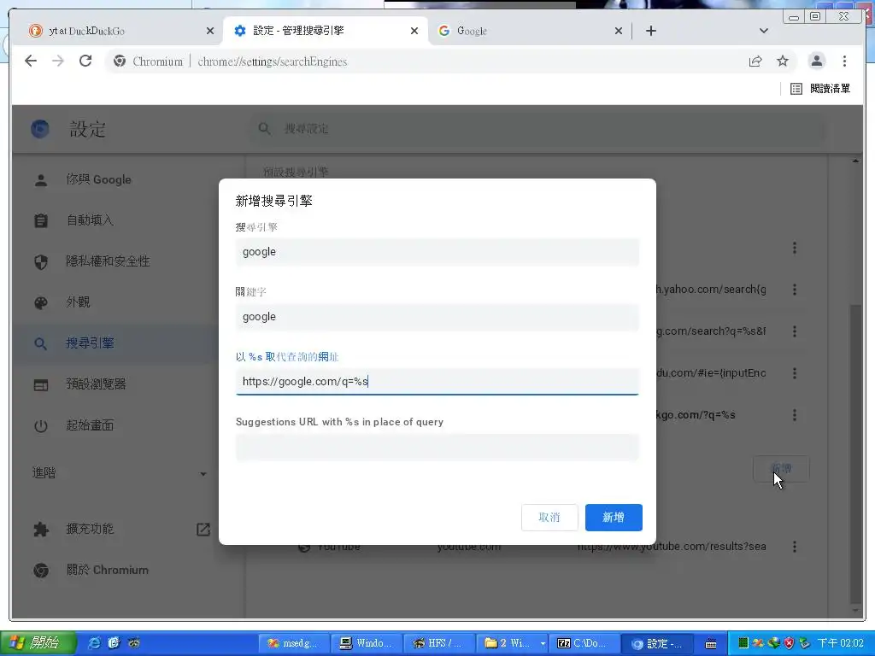The height and width of the screenshot is (656, 875).
Task: Open the C:\Do... 7-Zip taskbar item
Action: (583, 643)
